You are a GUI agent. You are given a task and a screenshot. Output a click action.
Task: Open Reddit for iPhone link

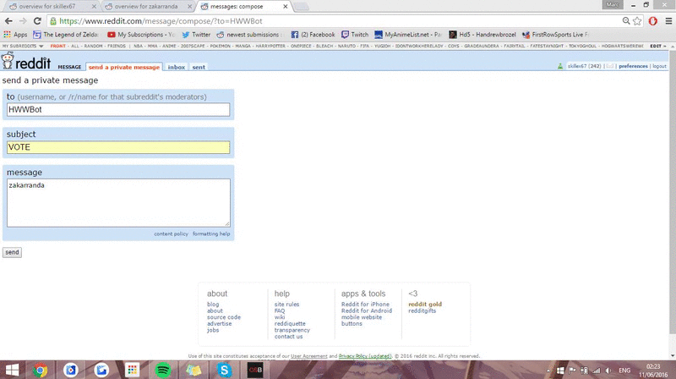click(365, 305)
